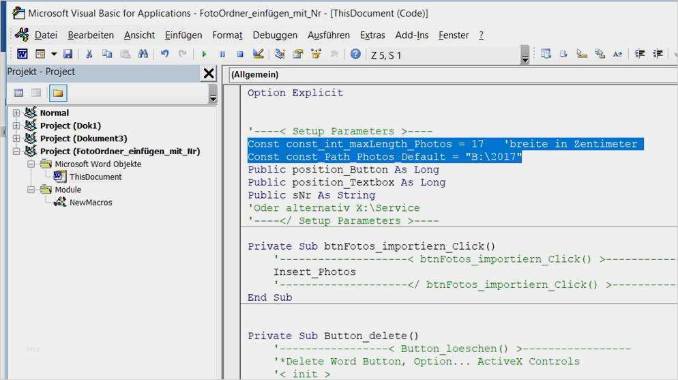Open the Ansicht menu
This screenshot has height=380, width=678.
click(x=139, y=35)
